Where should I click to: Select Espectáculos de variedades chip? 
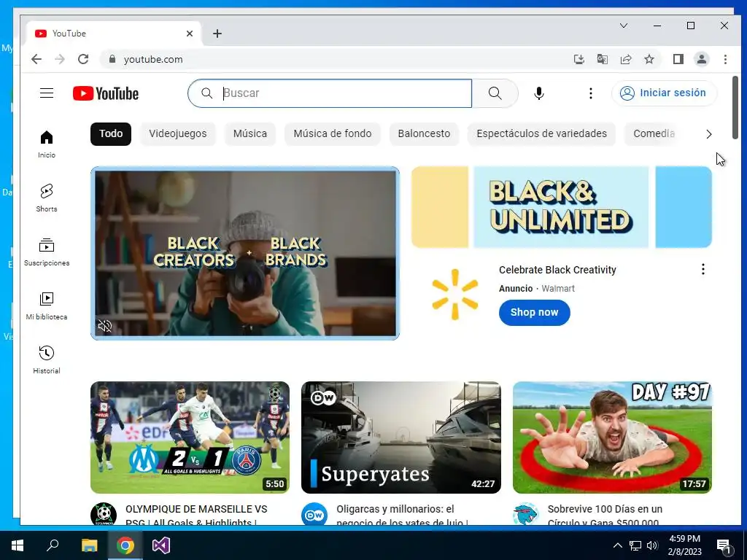542,134
